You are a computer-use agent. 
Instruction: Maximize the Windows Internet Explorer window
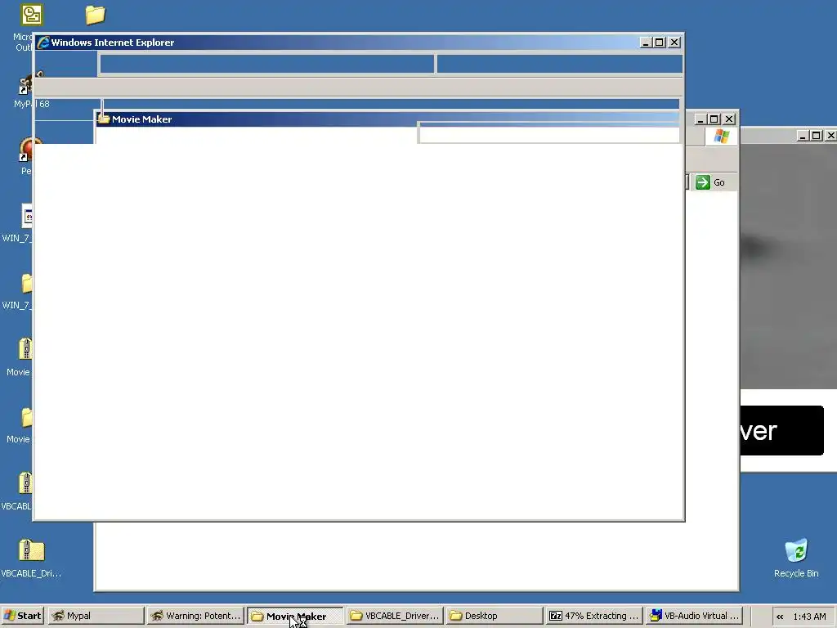coord(660,43)
